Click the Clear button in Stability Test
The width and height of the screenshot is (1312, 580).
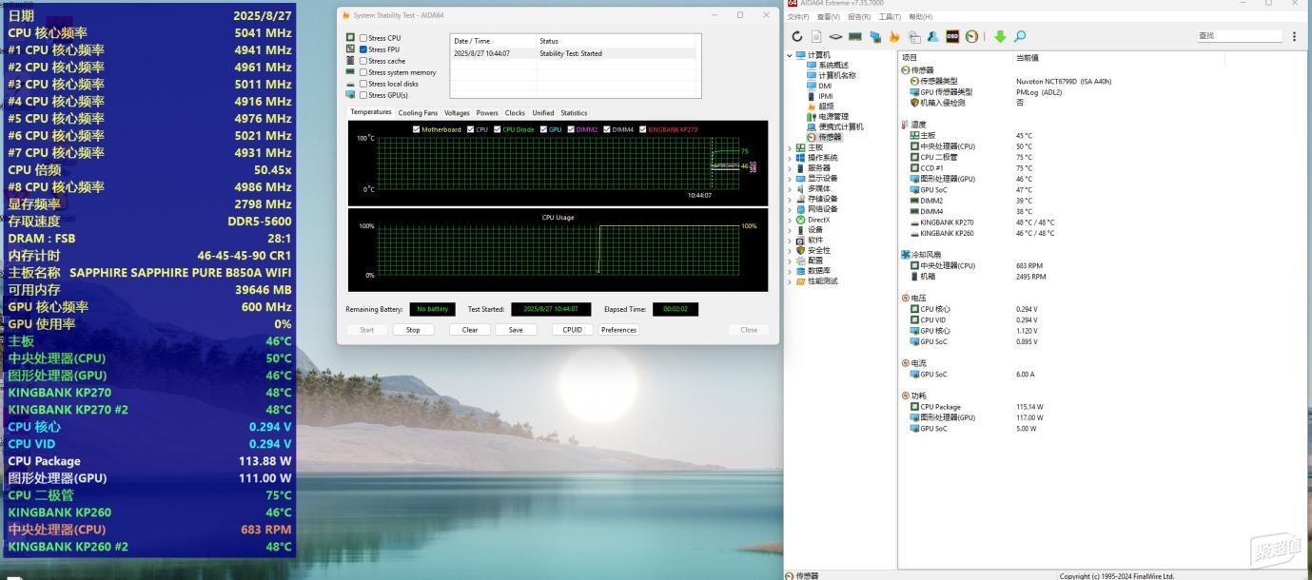(470, 330)
